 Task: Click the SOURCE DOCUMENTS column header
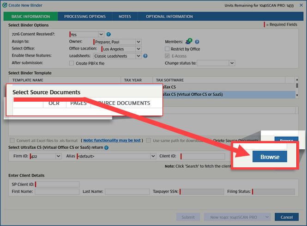[126, 103]
